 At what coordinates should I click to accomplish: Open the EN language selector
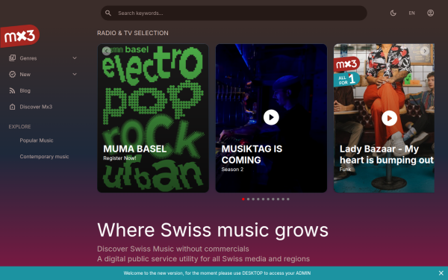pos(411,13)
